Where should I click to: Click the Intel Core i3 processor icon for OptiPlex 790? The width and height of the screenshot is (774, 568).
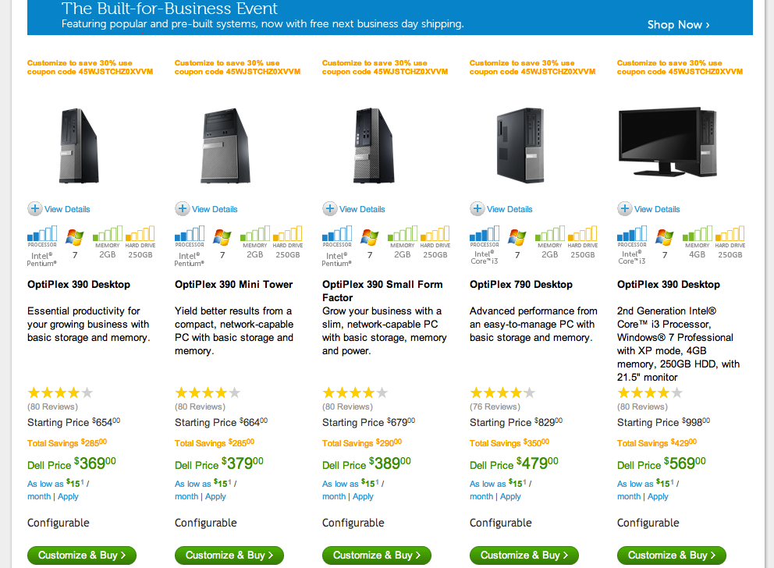coord(484,234)
